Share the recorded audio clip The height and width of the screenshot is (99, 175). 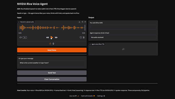tap(82, 22)
